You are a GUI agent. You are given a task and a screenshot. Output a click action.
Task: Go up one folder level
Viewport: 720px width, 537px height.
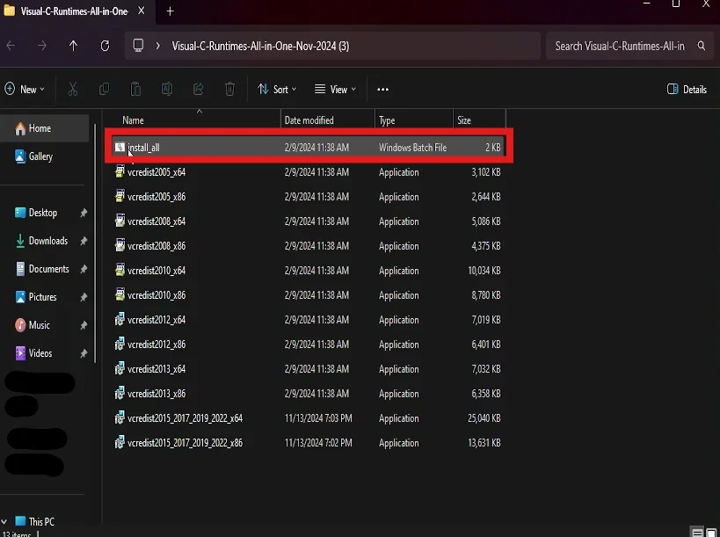click(x=73, y=46)
